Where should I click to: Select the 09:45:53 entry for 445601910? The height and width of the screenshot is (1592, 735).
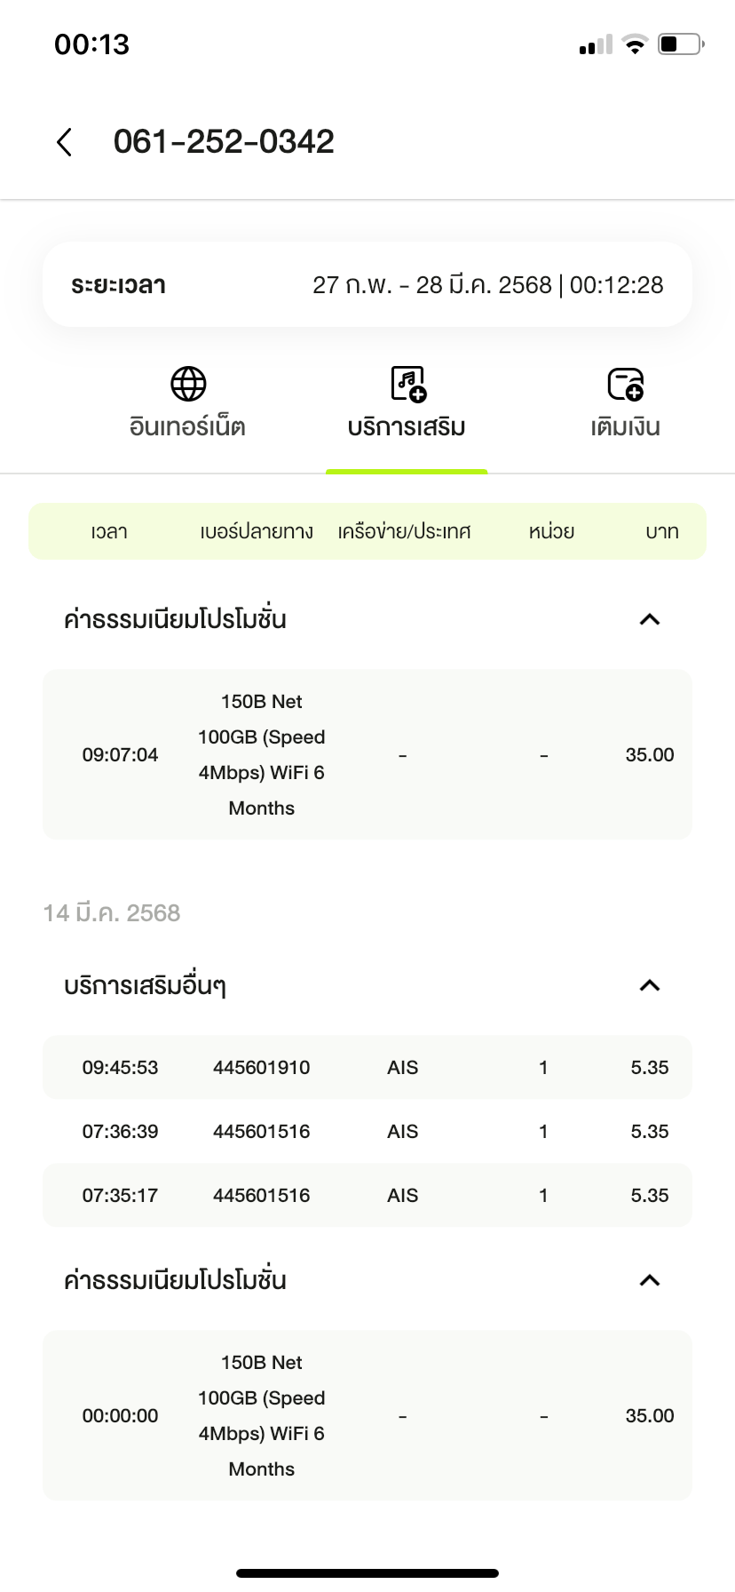pos(367,1067)
